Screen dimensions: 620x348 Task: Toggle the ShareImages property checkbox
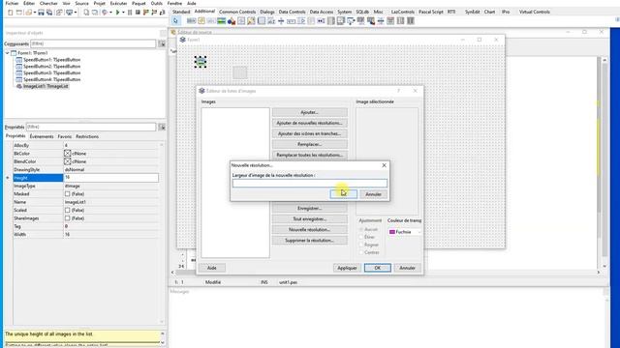click(x=67, y=218)
